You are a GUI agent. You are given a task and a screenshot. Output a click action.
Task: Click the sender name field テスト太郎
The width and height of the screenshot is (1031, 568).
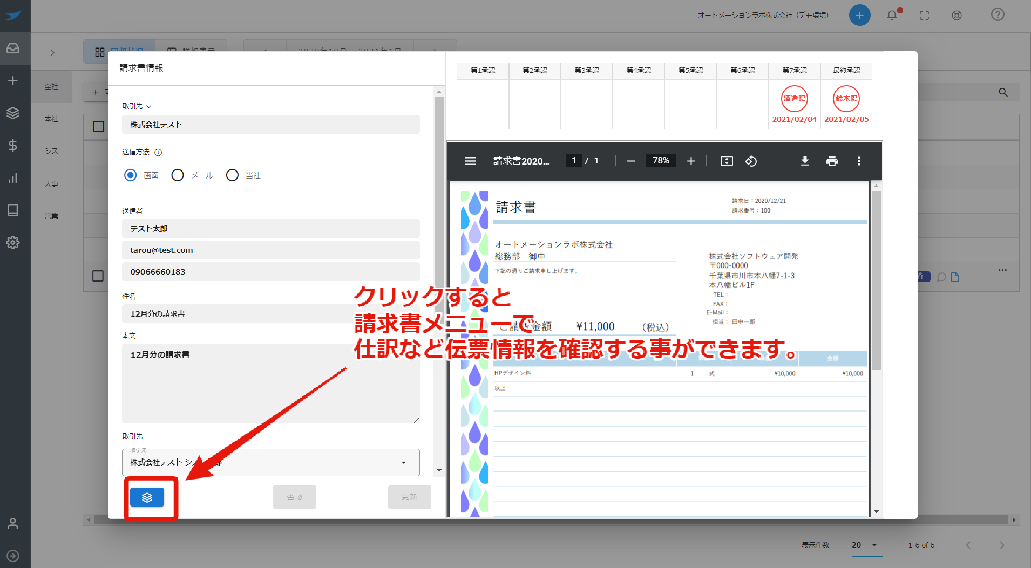click(270, 228)
